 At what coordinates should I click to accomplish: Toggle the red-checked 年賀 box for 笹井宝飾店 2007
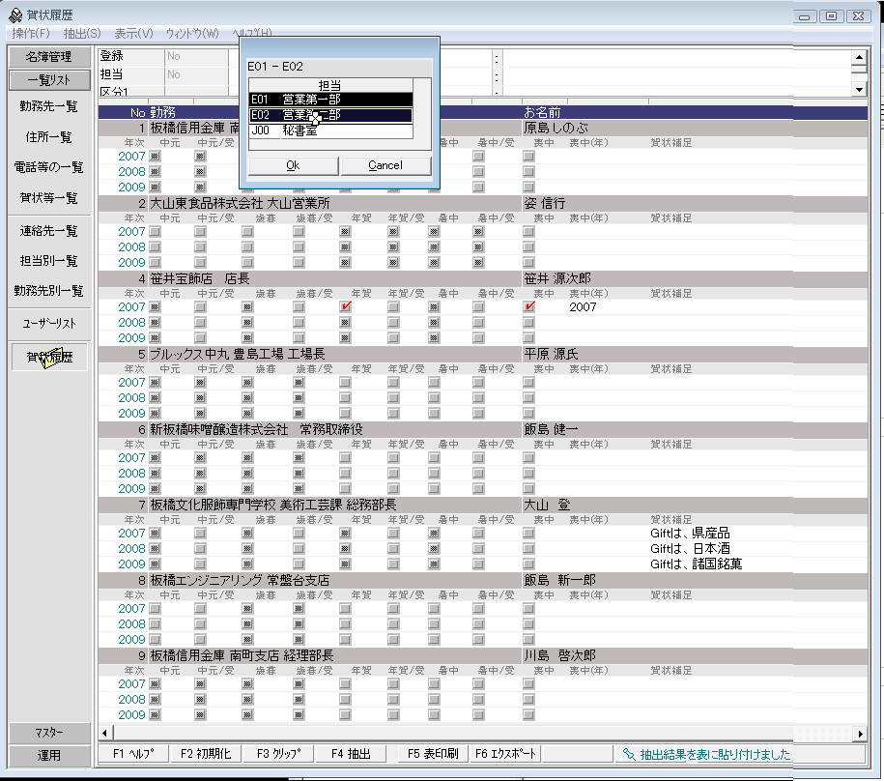[x=345, y=306]
